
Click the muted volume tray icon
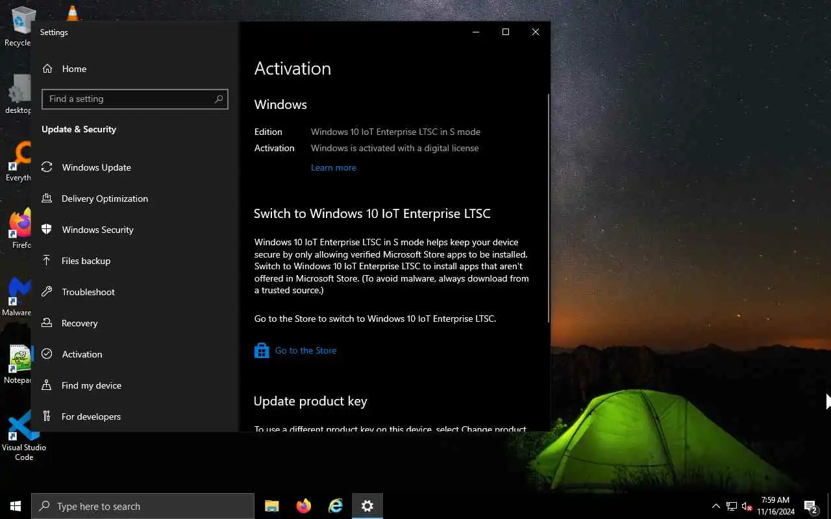[x=747, y=506]
